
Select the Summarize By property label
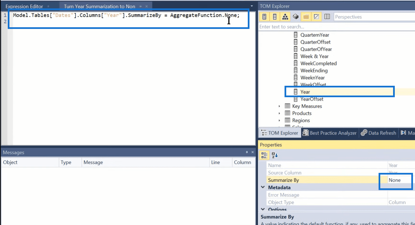tap(284, 180)
